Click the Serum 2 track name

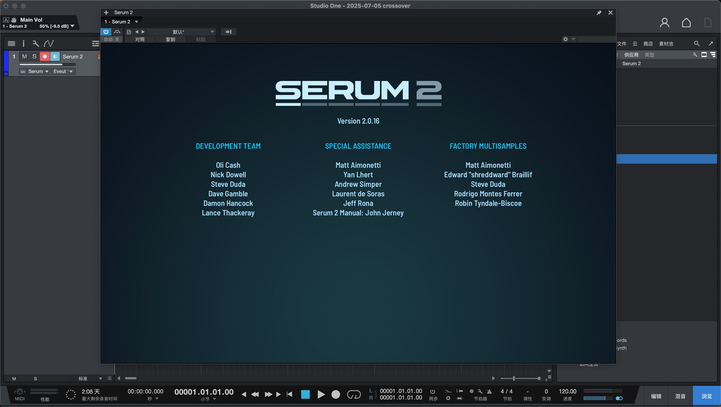(x=73, y=57)
